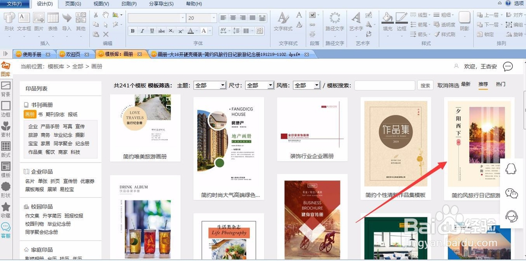Click the WeChat contact icon
Screen dimensions: 526x261
coord(511,193)
